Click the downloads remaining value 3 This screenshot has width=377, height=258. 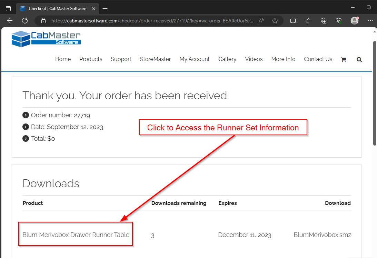click(x=153, y=235)
